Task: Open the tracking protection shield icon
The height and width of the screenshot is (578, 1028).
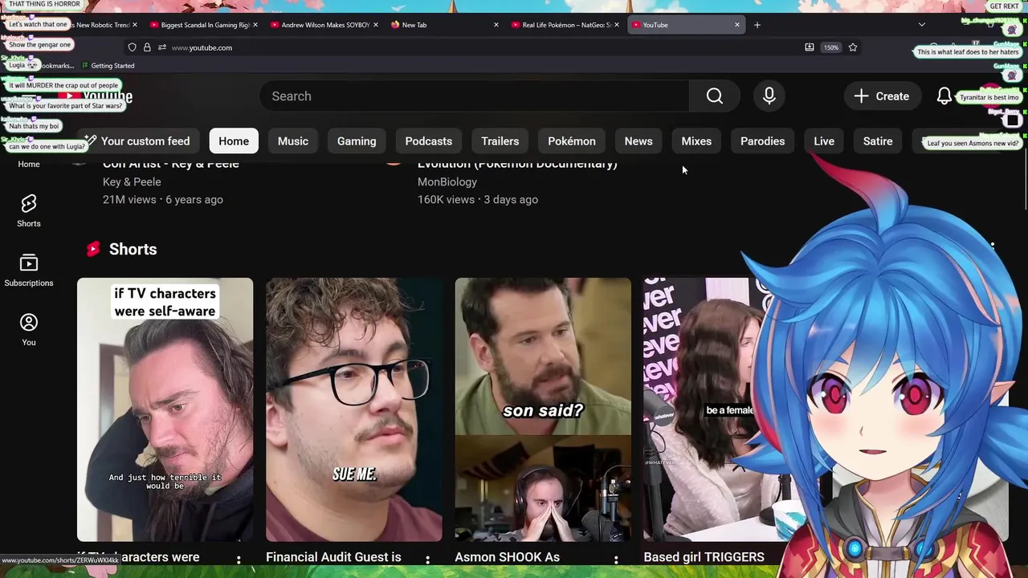Action: pyautogui.click(x=133, y=47)
